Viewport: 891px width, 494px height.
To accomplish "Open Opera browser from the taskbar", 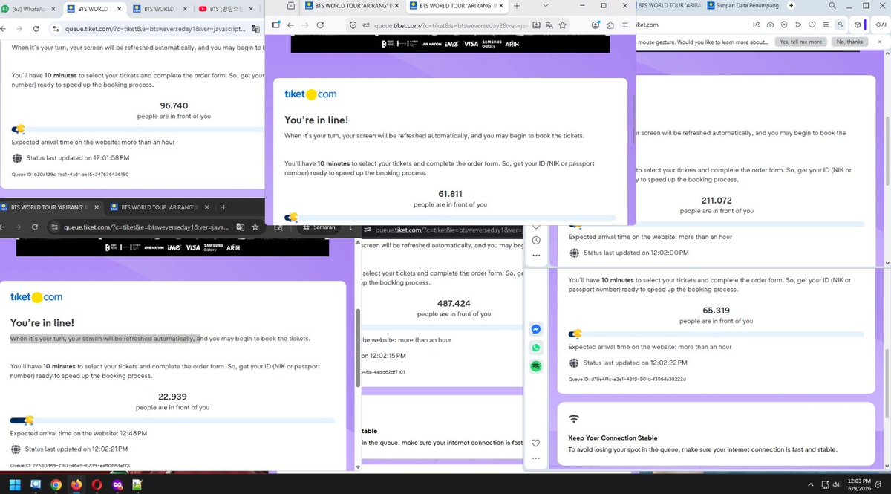I will click(97, 485).
